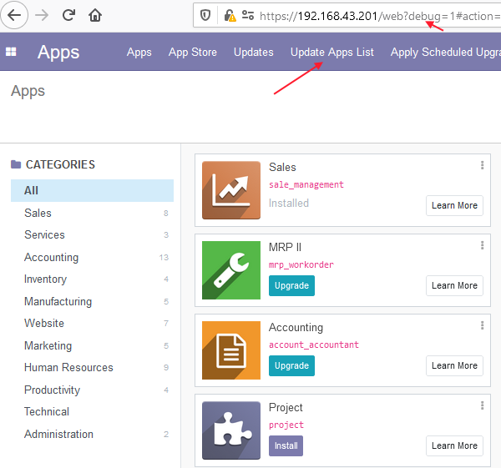The width and height of the screenshot is (501, 468).
Task: Click the MRP II app title
Action: tap(285, 248)
